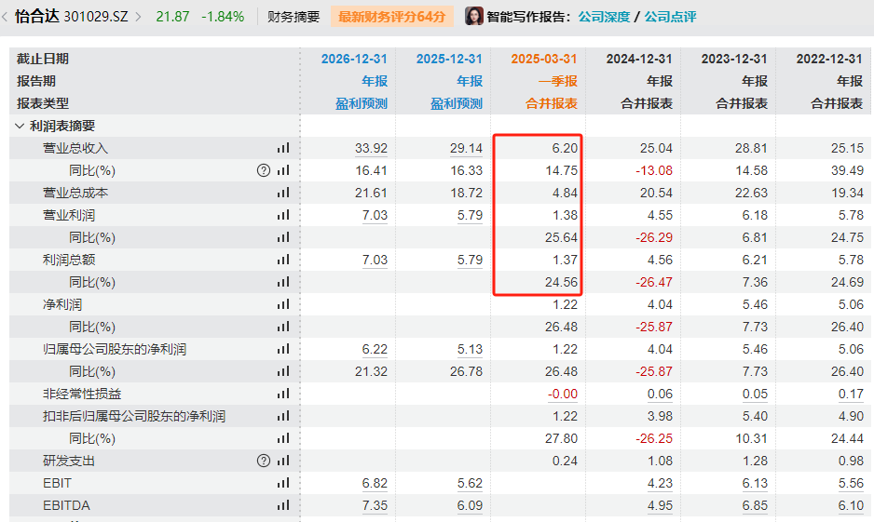Open the chart icon for 营业总成本 row
Screen dimensions: 874x522
point(282,193)
